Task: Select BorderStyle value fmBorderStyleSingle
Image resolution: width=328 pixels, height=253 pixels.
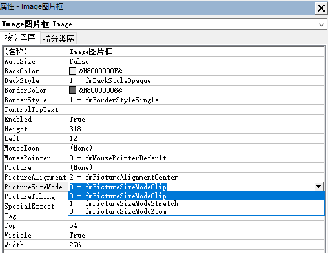Action: 196,100
